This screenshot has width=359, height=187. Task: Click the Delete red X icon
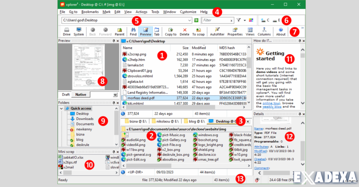click(x=184, y=32)
